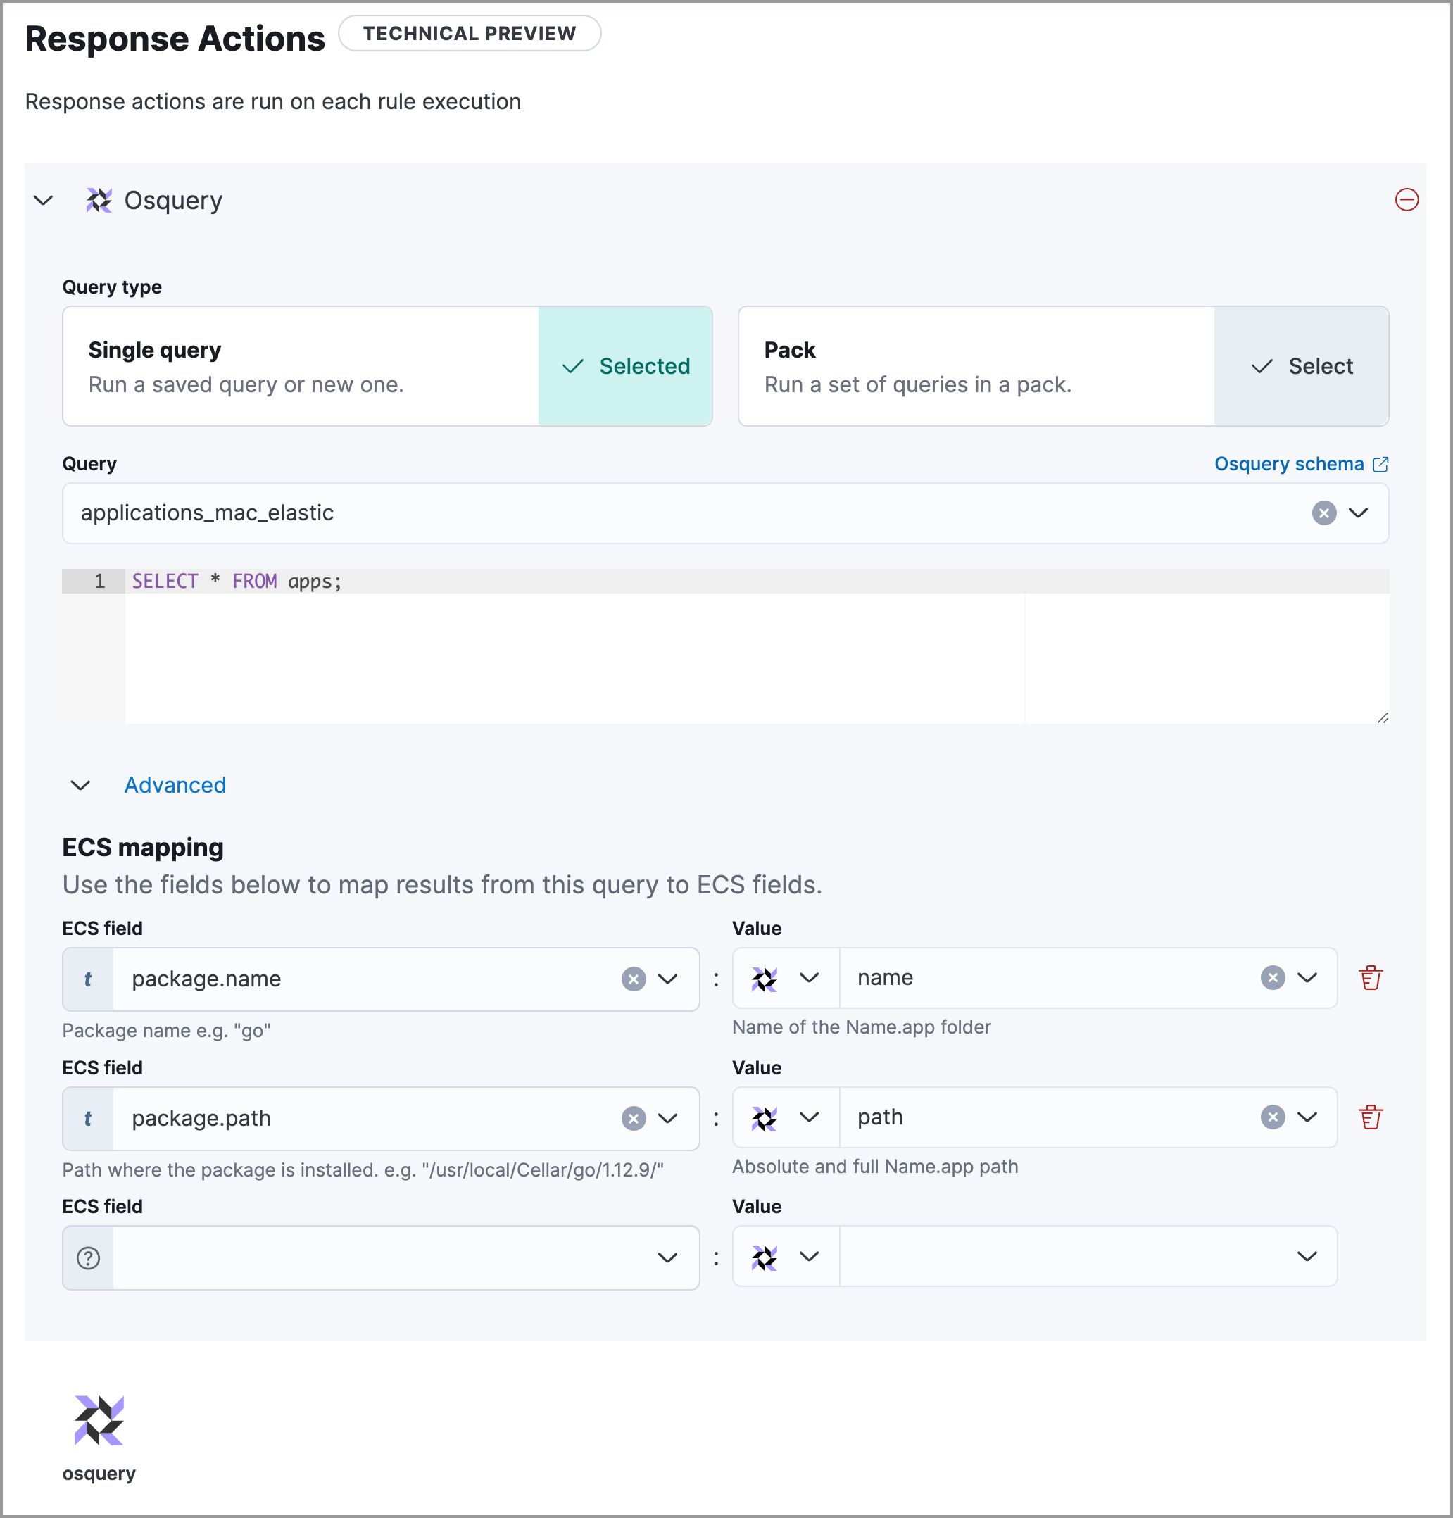Delete the package.path mapping row

point(1370,1117)
